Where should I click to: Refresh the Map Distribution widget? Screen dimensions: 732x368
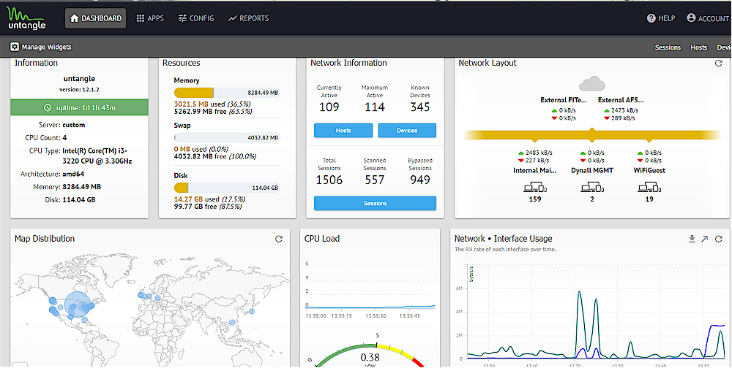(x=279, y=239)
